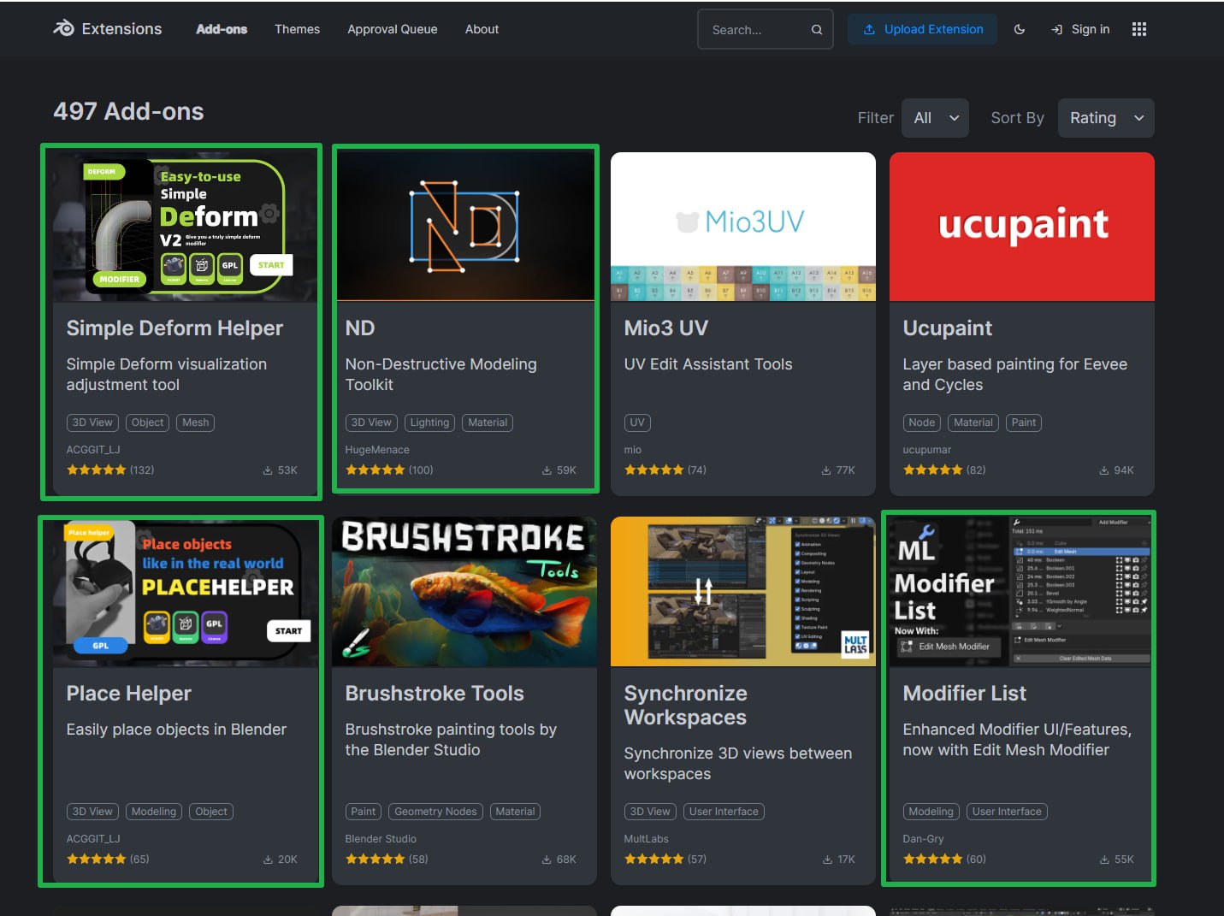Image resolution: width=1224 pixels, height=916 pixels.
Task: Expand the Filter All dropdown
Action: pyautogui.click(x=935, y=118)
